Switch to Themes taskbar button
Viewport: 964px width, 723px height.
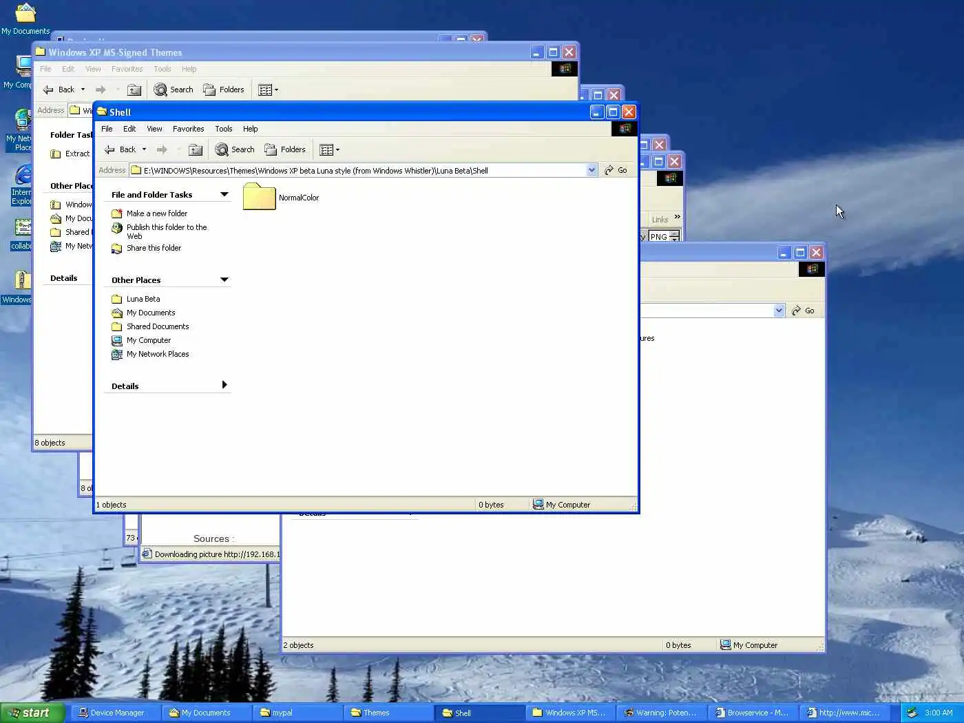point(387,713)
